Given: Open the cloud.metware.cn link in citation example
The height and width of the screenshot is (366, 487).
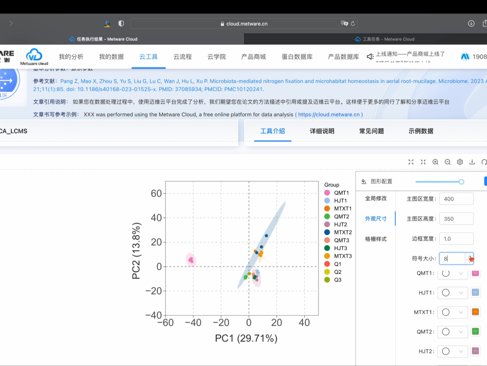Looking at the screenshot, I should tap(329, 115).
